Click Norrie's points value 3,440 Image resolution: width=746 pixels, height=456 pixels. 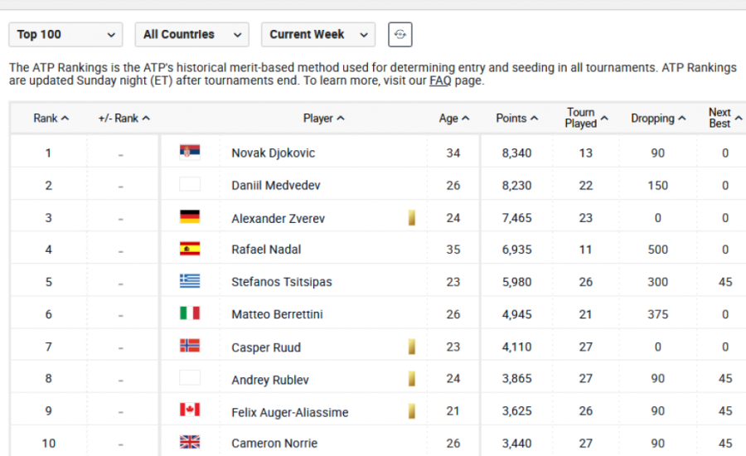[x=516, y=443]
